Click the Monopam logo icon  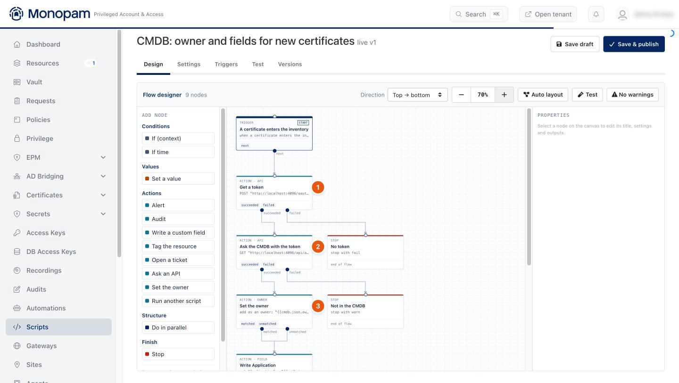coord(17,14)
